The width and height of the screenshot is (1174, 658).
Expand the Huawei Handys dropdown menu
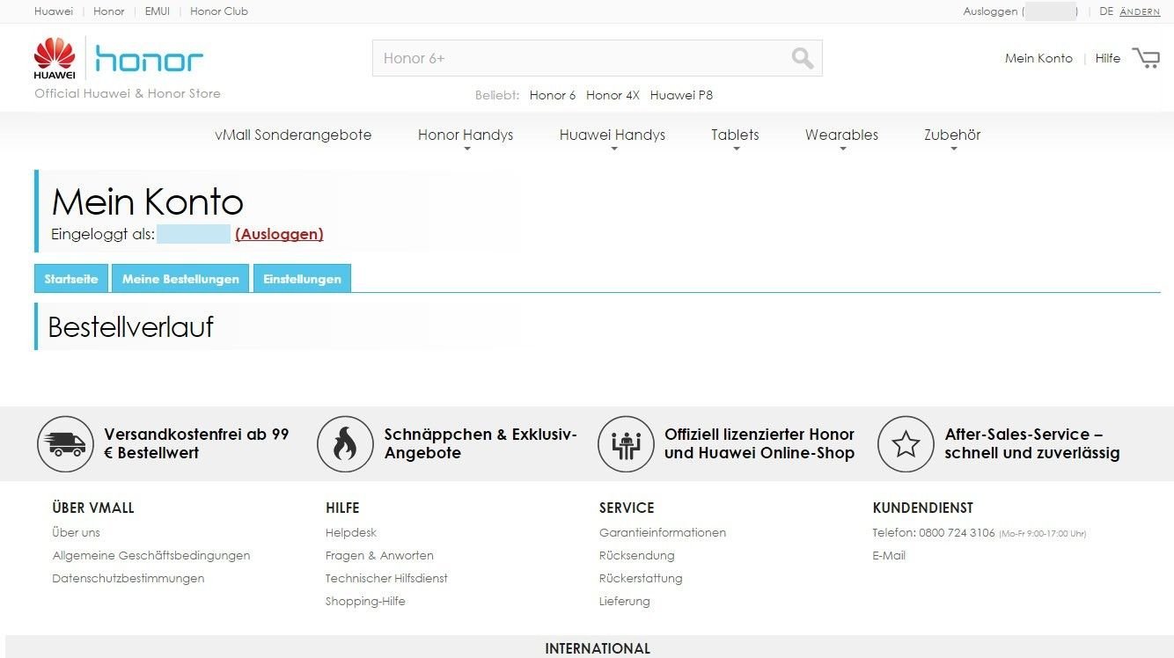(x=613, y=135)
